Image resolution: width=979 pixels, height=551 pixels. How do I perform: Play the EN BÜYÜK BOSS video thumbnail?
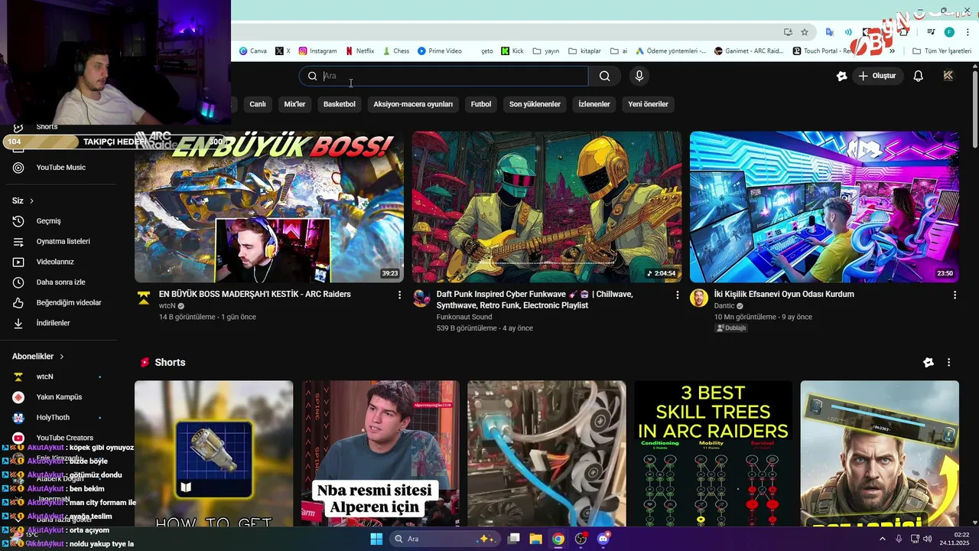click(x=269, y=207)
